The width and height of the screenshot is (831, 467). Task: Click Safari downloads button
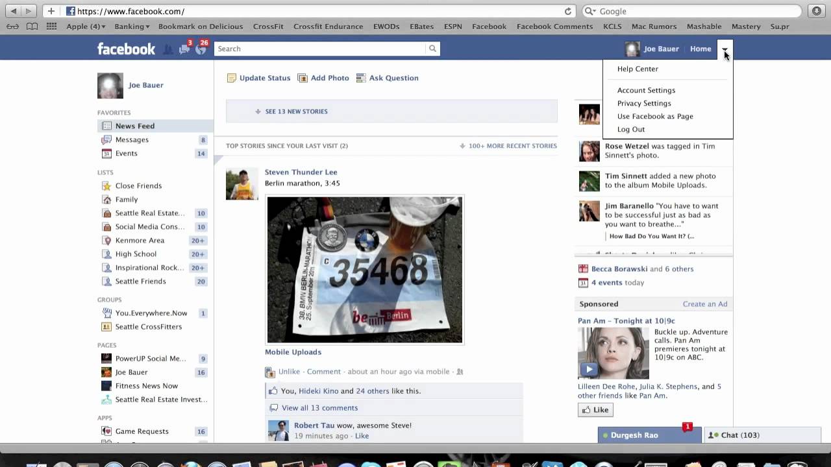point(817,11)
